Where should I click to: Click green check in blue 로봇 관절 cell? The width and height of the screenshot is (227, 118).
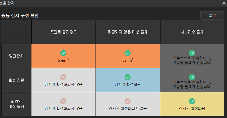click(128, 77)
